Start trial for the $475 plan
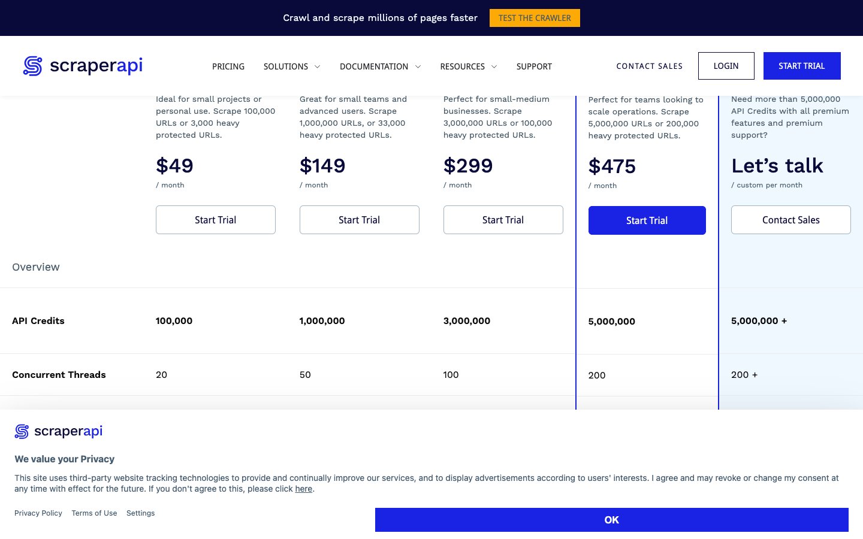The width and height of the screenshot is (863, 539). click(x=647, y=220)
